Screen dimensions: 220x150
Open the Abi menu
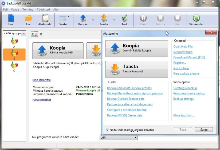56,10
